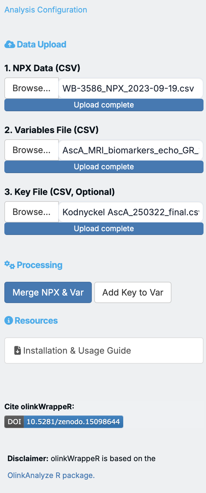Follow the OlinkAnalyze R package link
The image size is (206, 493).
51,475
